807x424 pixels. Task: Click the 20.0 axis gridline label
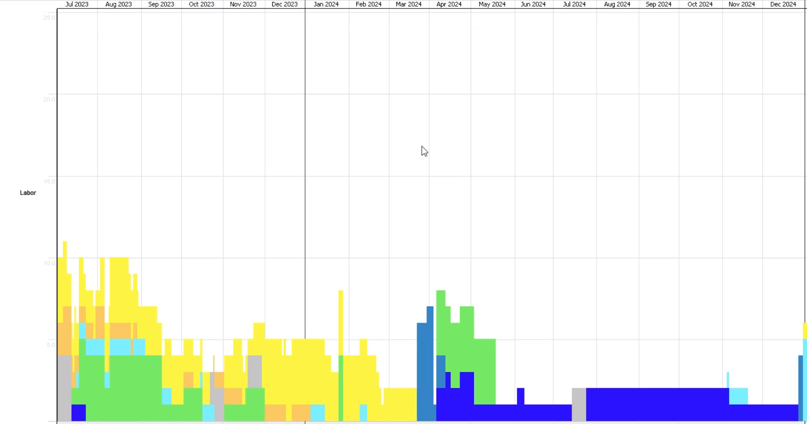pos(50,99)
